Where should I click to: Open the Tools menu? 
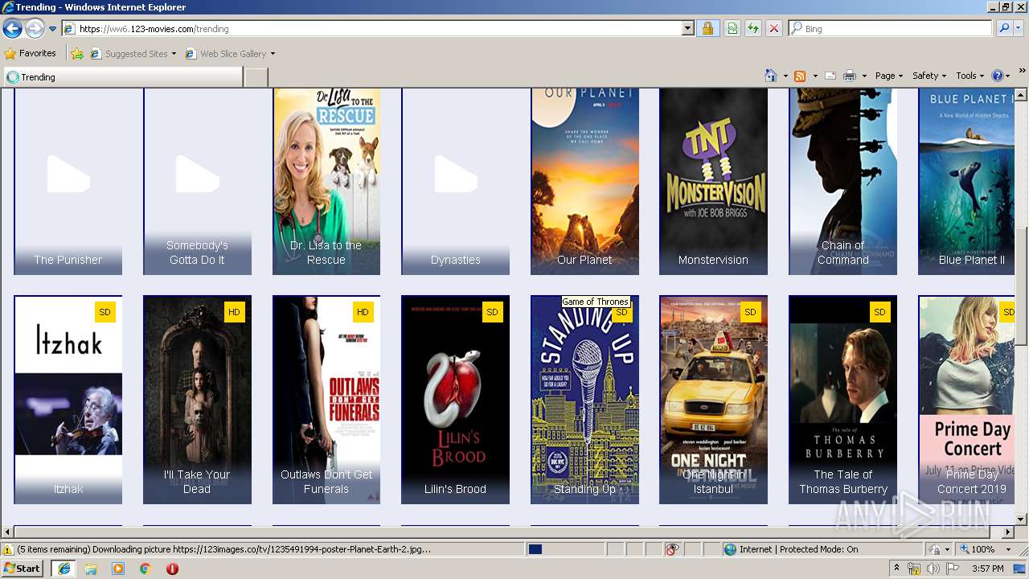(970, 76)
